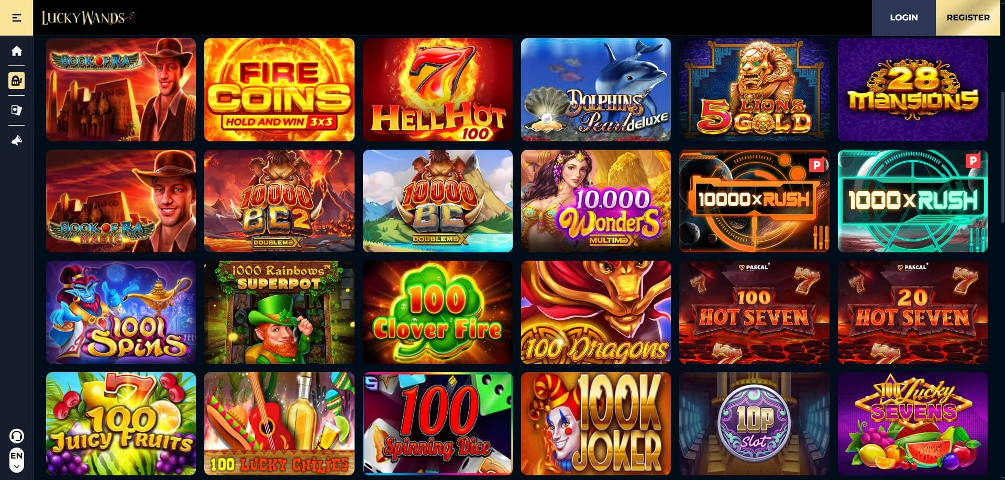The width and height of the screenshot is (1005, 480).
Task: Open the hamburger sidebar menu
Action: [x=16, y=18]
